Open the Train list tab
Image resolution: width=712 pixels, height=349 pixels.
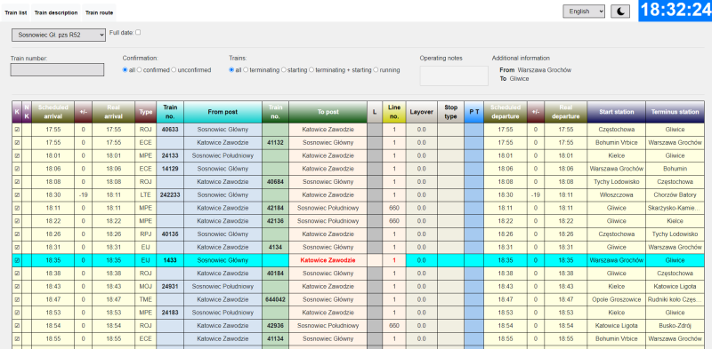pyautogui.click(x=16, y=12)
